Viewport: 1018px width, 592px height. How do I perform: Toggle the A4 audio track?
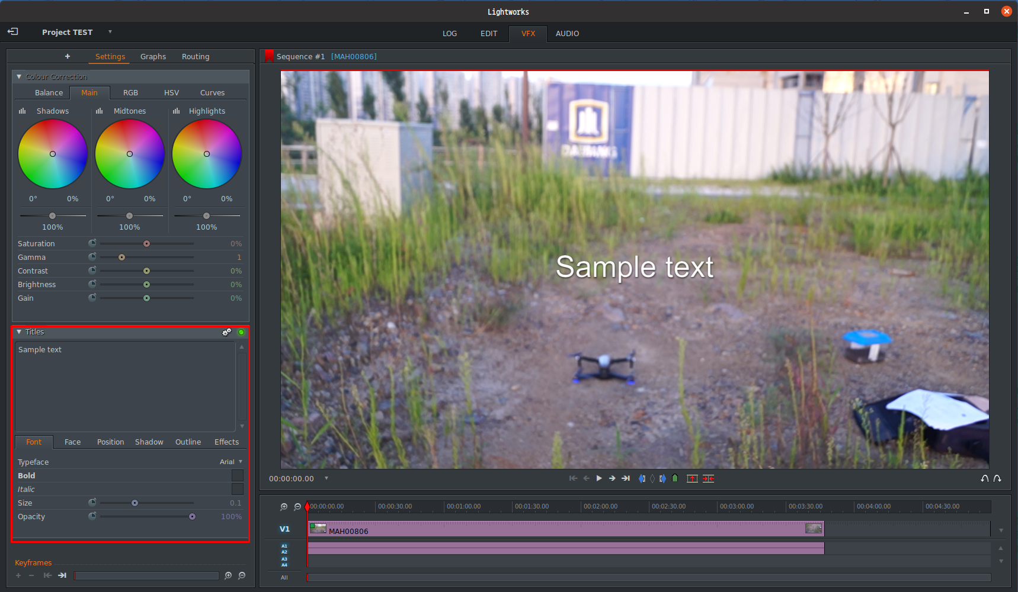(284, 565)
